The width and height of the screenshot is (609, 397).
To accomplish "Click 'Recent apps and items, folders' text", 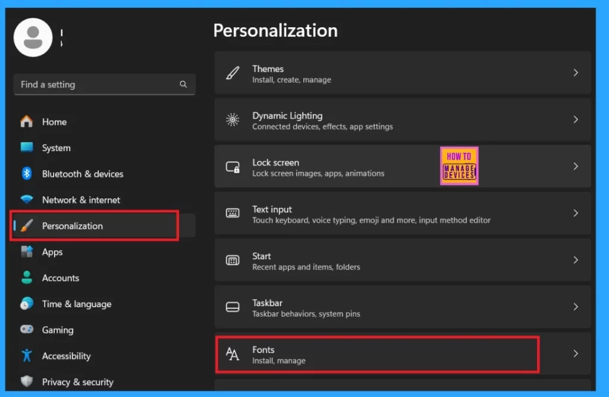I will (x=306, y=267).
